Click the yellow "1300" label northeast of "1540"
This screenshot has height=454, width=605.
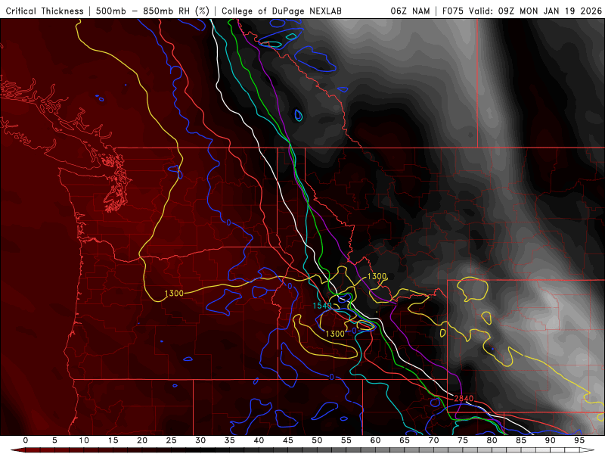point(377,276)
